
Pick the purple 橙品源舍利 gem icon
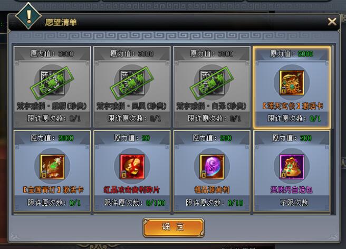coord(212,167)
